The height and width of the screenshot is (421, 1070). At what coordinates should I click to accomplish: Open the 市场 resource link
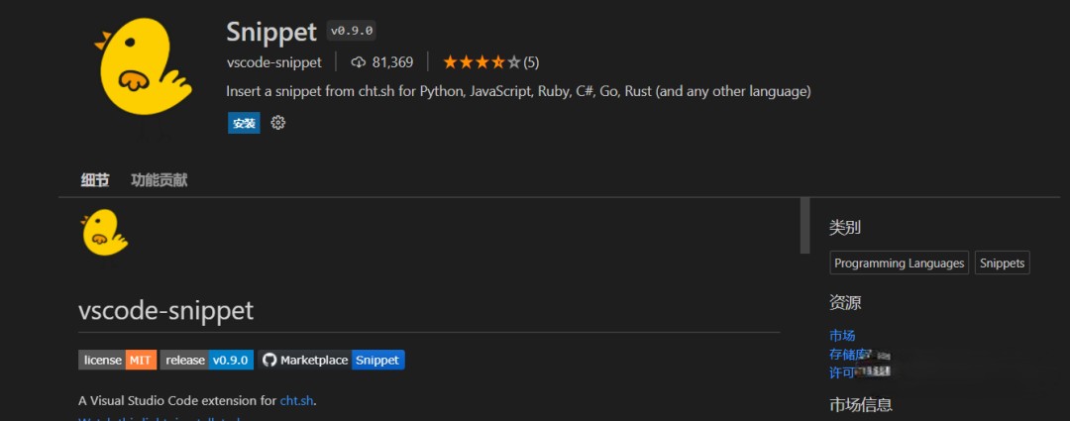[x=842, y=336]
